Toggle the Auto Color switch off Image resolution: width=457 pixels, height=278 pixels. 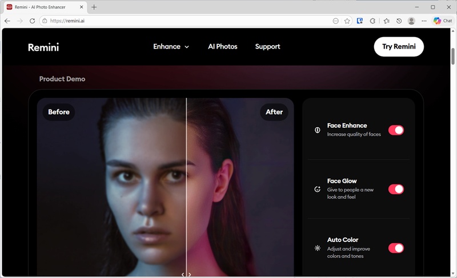click(396, 248)
